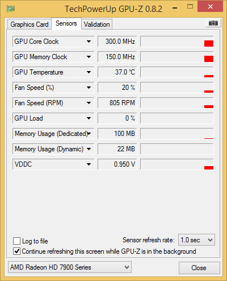Minimize the GPU-Z window
This screenshot has width=227, height=281.
[175, 8]
